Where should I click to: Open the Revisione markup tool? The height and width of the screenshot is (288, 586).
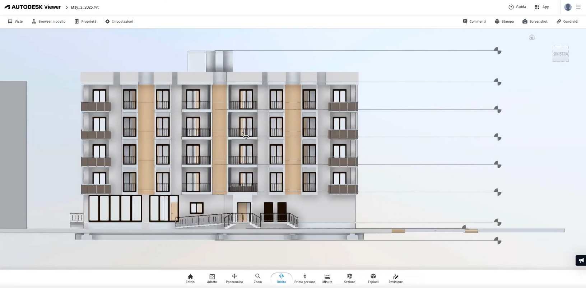click(396, 279)
